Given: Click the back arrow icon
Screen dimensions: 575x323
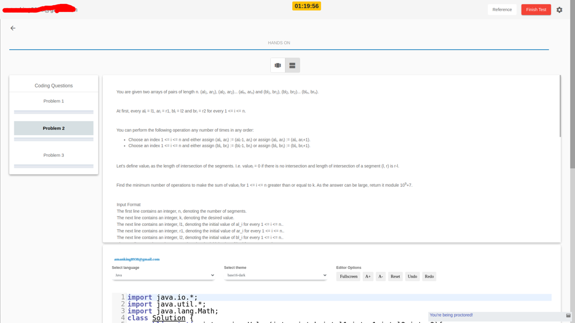Looking at the screenshot, I should 13,28.
